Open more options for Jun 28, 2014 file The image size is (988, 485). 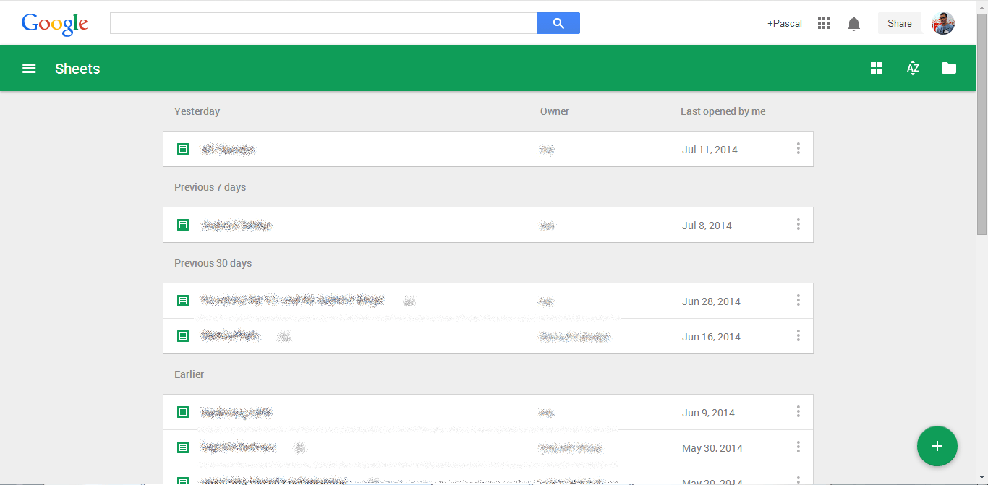pos(798,301)
